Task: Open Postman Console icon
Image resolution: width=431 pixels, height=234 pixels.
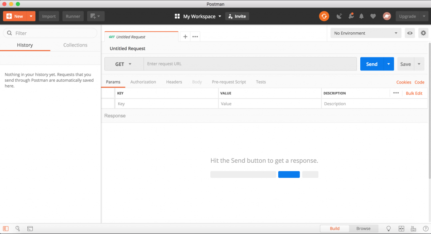Action: point(30,229)
